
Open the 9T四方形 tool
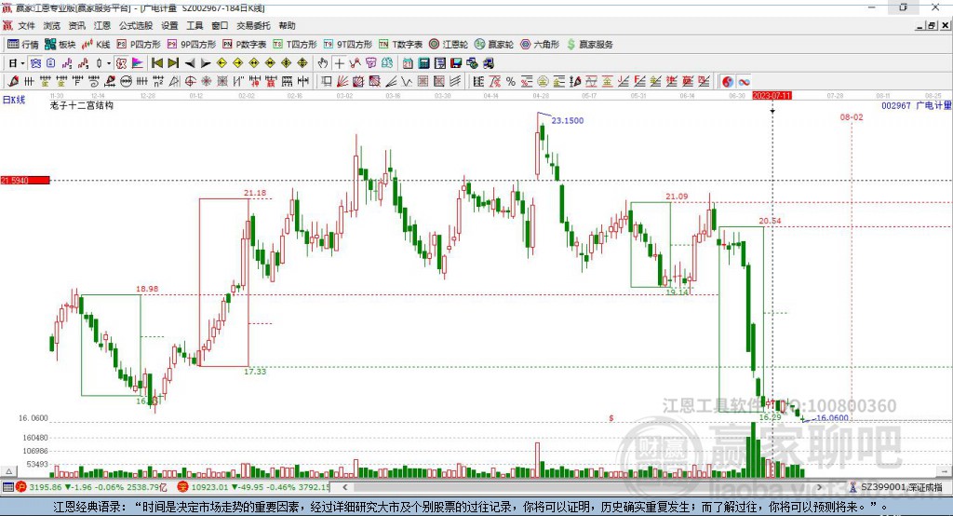click(x=348, y=45)
